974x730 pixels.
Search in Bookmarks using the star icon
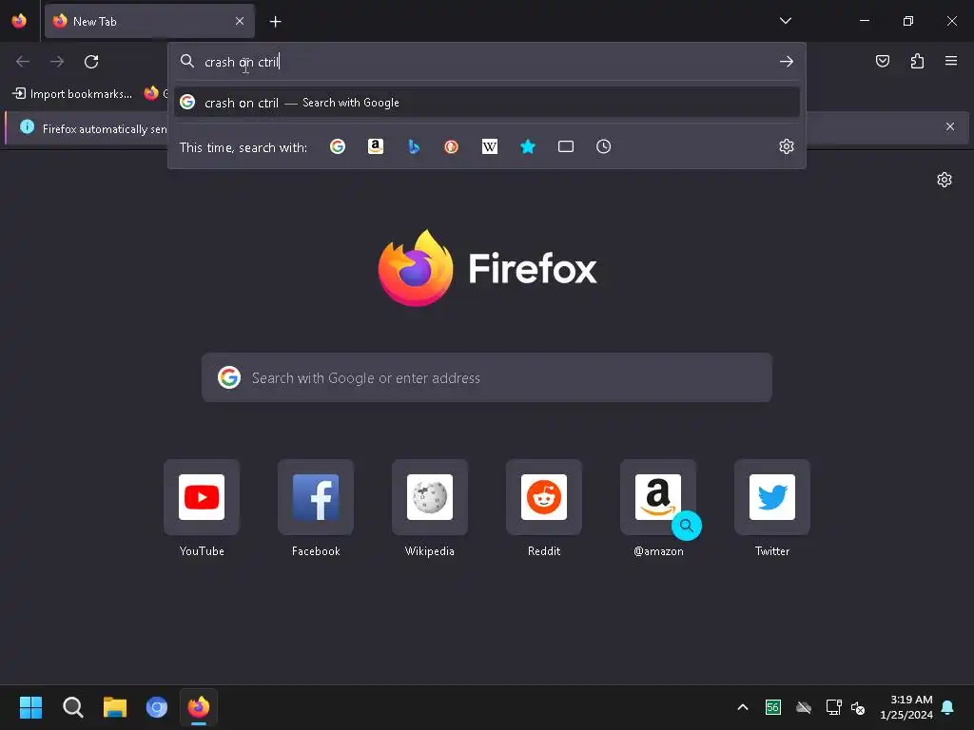(527, 146)
